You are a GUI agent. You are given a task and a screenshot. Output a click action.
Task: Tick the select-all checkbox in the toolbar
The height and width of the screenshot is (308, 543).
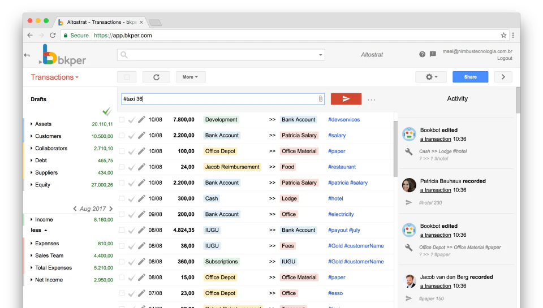click(x=127, y=77)
